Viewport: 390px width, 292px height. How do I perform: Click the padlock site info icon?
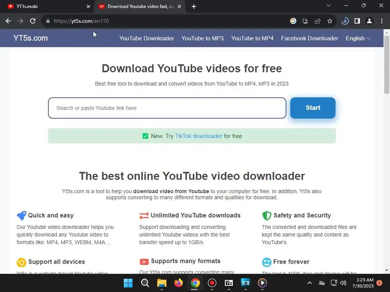48,21
